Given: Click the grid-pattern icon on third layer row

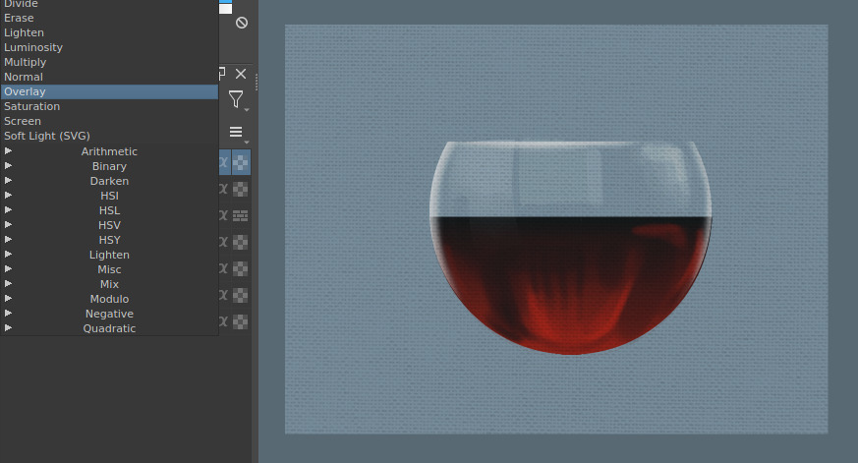Looking at the screenshot, I should tap(240, 215).
